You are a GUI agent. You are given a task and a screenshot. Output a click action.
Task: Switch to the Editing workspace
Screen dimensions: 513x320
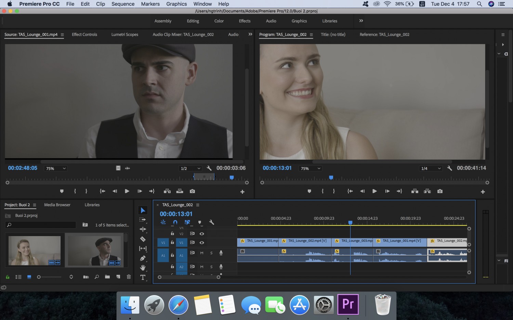tap(193, 21)
